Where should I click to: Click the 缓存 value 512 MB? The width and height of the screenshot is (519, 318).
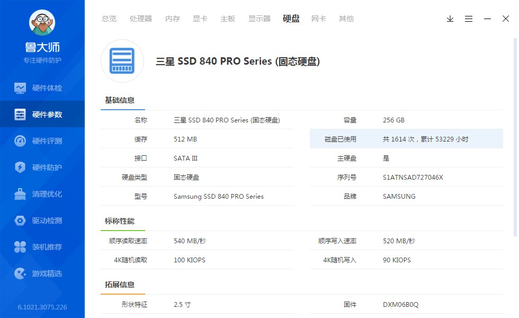[185, 139]
